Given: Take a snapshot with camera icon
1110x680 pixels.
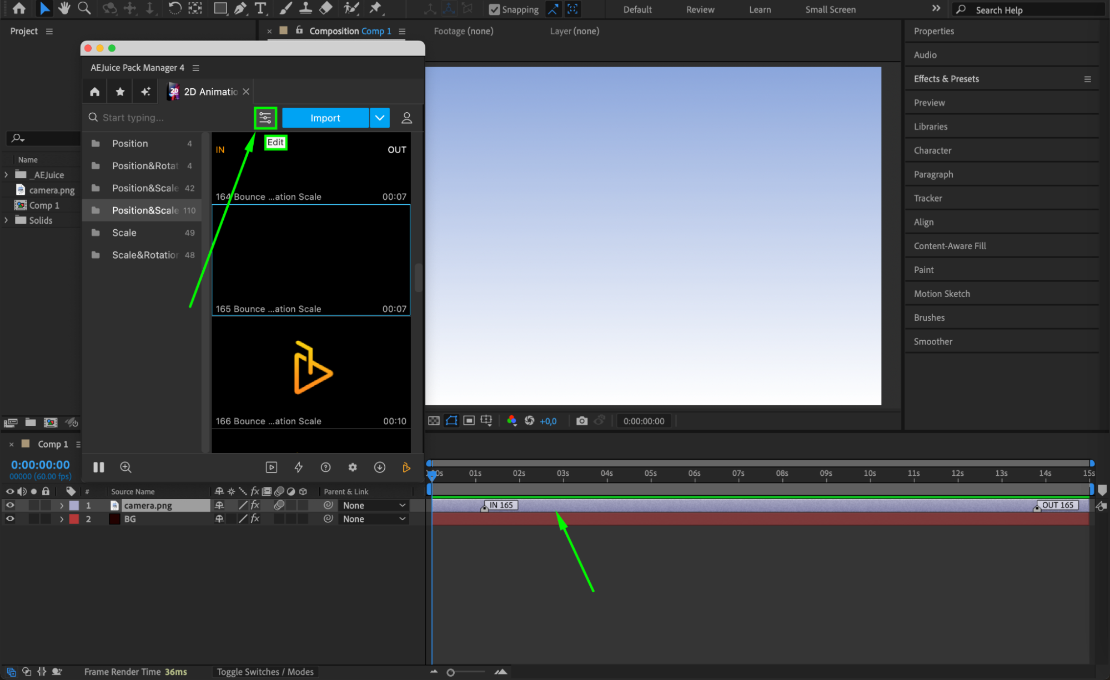Looking at the screenshot, I should [x=581, y=421].
